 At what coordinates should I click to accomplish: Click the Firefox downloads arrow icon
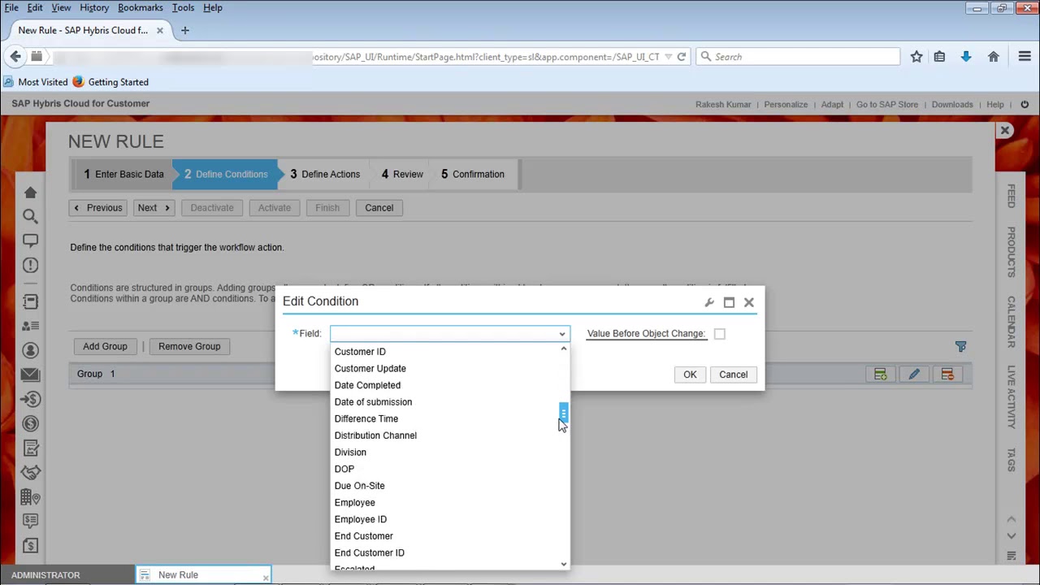tap(966, 57)
